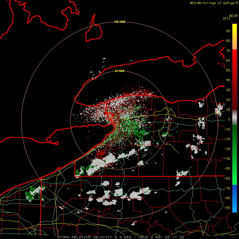Click the [KT] units label

pyautogui.click(x=227, y=18)
